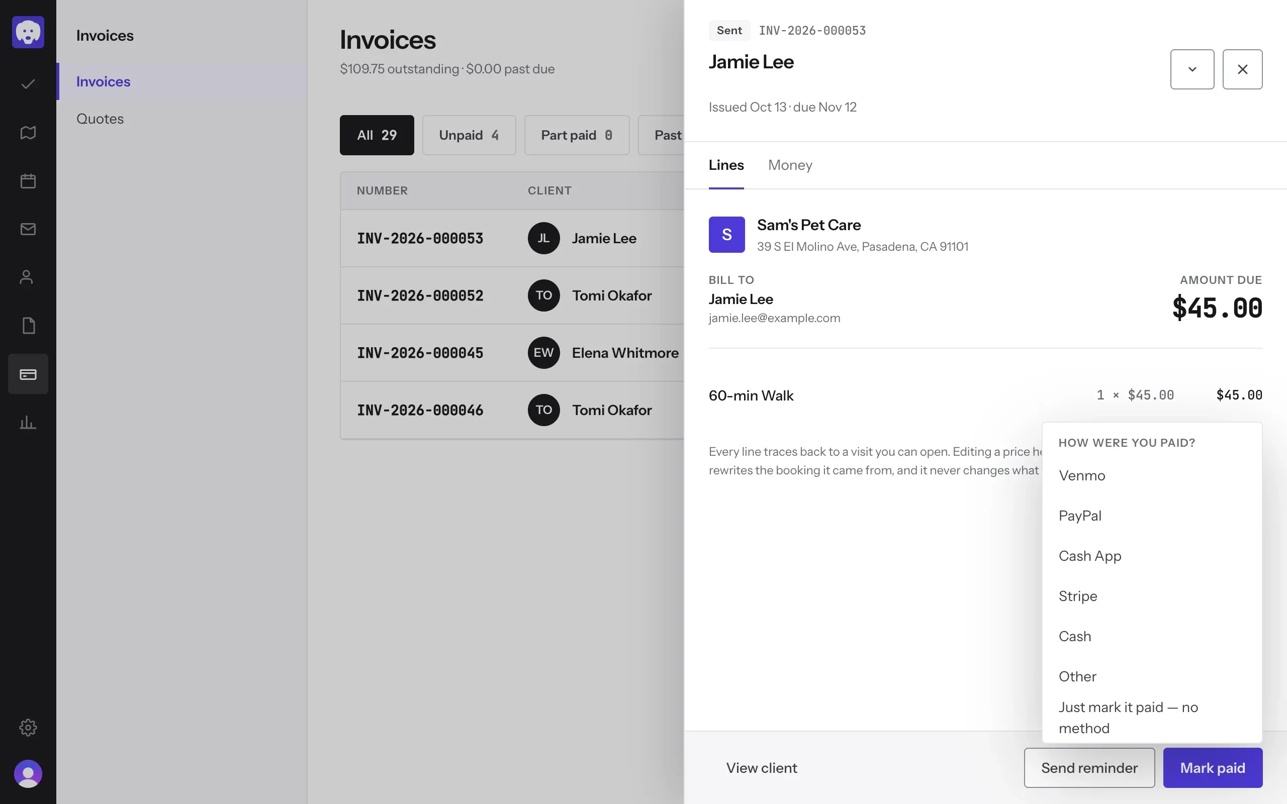The image size is (1287, 804).
Task: Filter invoices by Part paid 0
Action: coord(577,135)
